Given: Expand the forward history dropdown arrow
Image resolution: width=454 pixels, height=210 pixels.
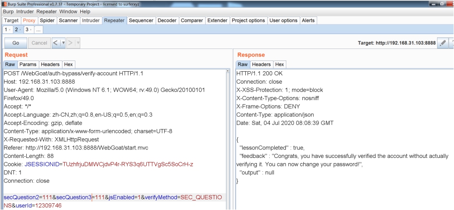Looking at the screenshot, I should click(x=77, y=43).
